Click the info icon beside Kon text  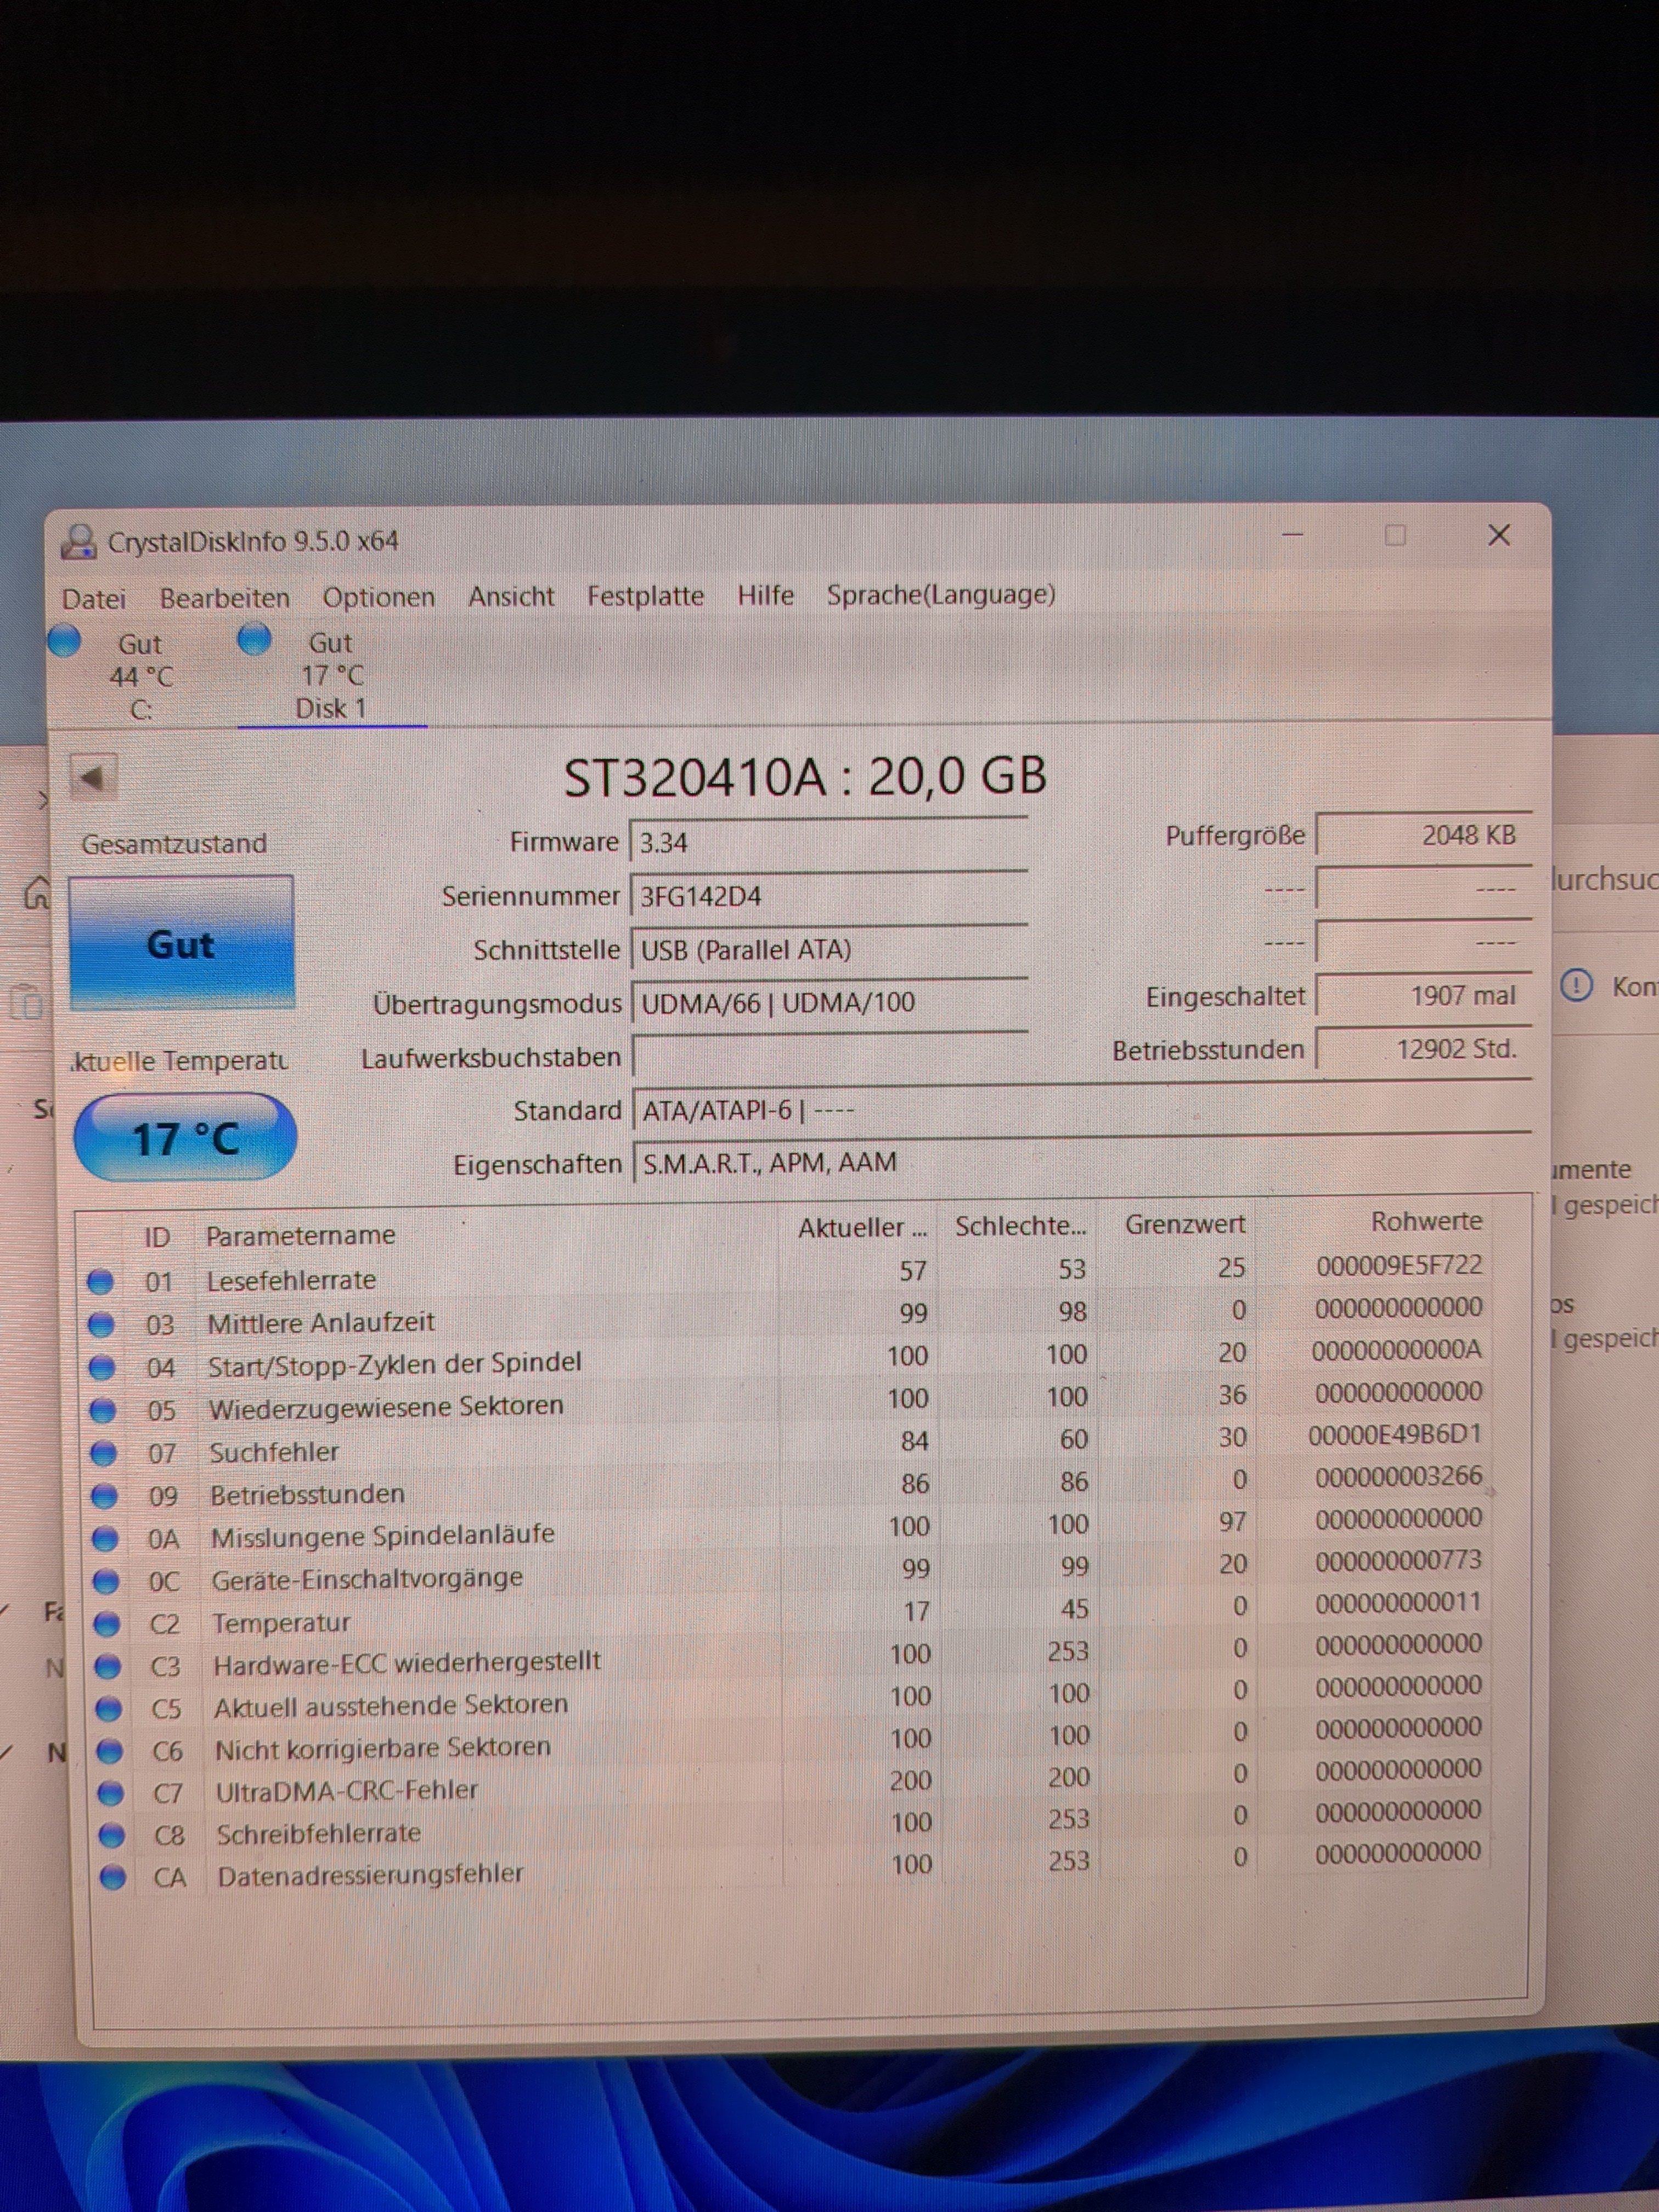[1576, 986]
